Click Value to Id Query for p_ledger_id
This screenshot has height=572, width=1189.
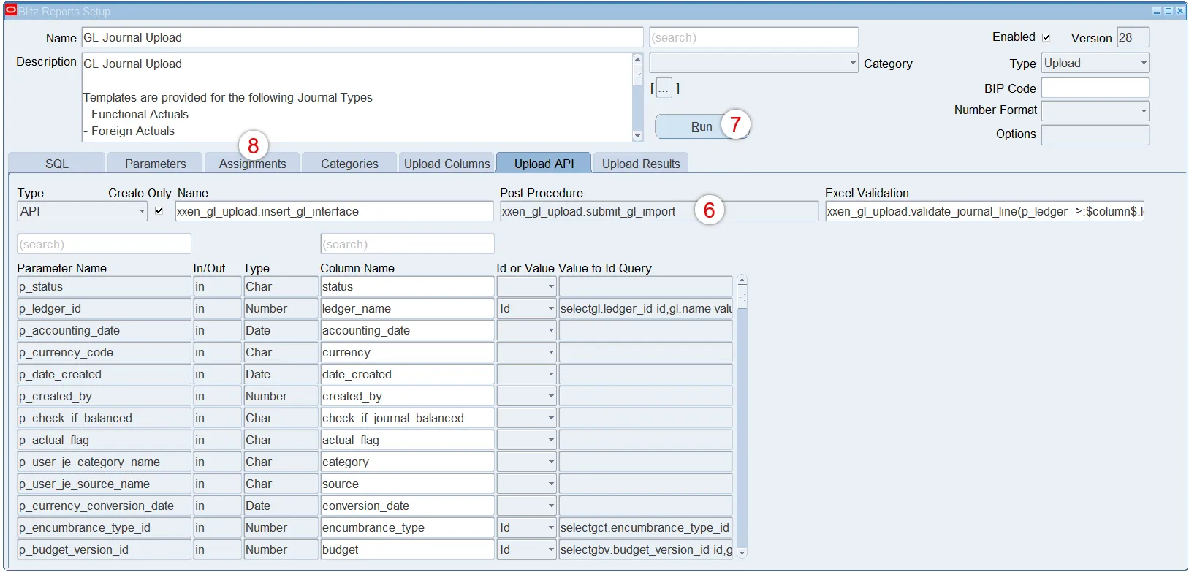pos(646,309)
